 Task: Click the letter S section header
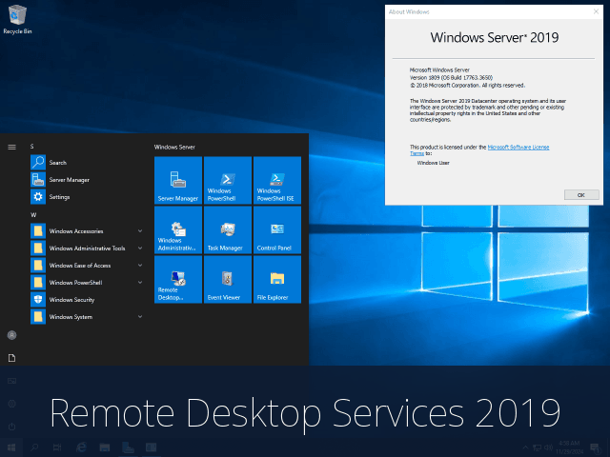click(x=32, y=147)
